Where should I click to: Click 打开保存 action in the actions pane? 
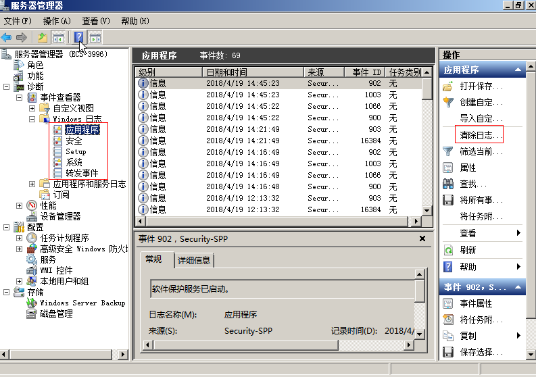(481, 86)
